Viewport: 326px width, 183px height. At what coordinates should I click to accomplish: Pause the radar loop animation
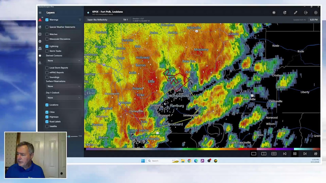point(295,154)
